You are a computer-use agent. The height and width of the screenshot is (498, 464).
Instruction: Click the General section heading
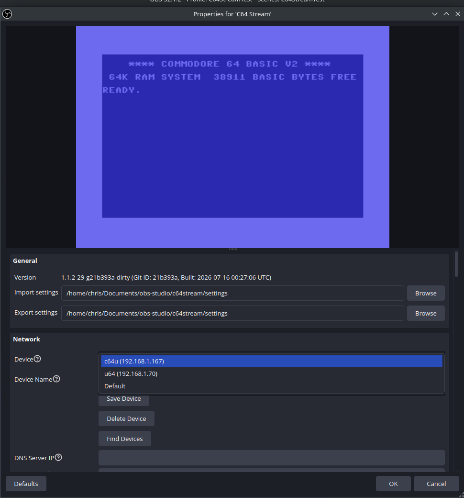[x=25, y=260]
